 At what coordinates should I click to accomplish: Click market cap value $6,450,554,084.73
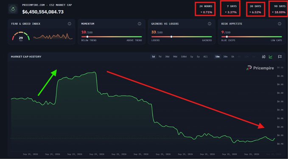(x=43, y=12)
